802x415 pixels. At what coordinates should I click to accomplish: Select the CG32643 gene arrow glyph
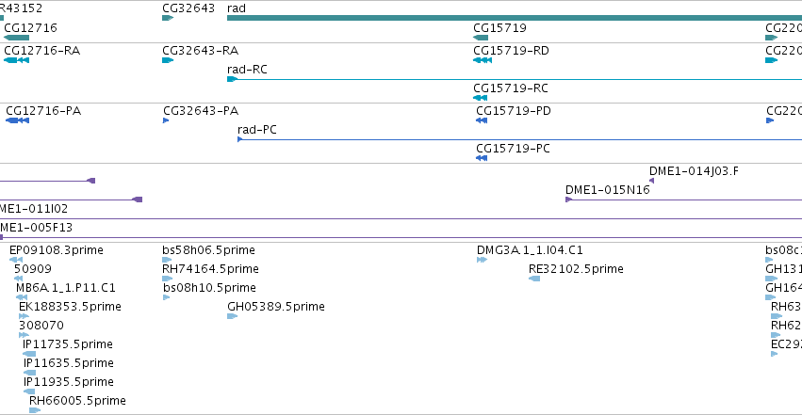pos(168,19)
